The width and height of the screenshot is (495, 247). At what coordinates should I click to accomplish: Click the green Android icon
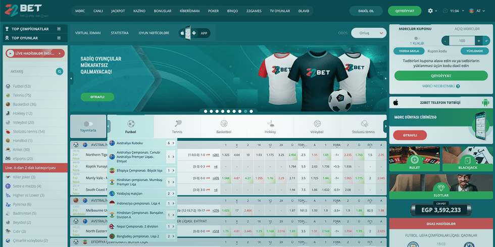(x=485, y=103)
